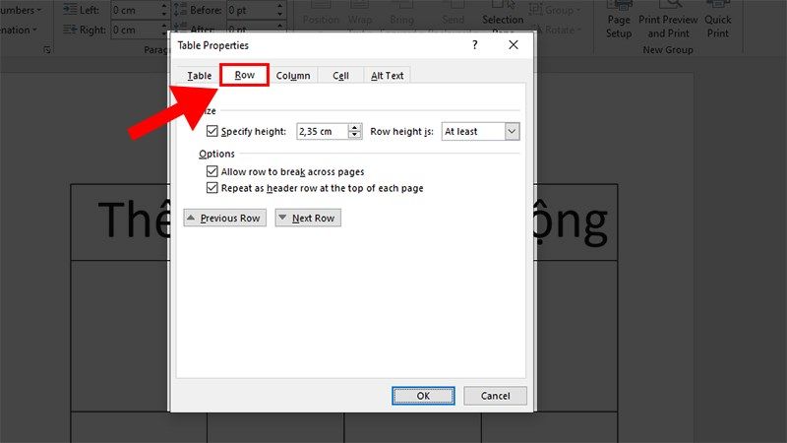
Task: Open the Row height is dropdown
Action: (x=512, y=132)
